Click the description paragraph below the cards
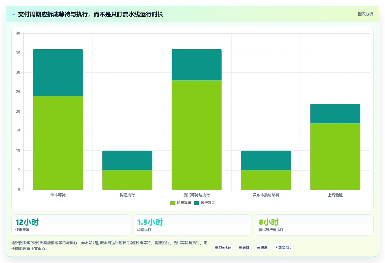The width and height of the screenshot is (385, 263). (109, 246)
